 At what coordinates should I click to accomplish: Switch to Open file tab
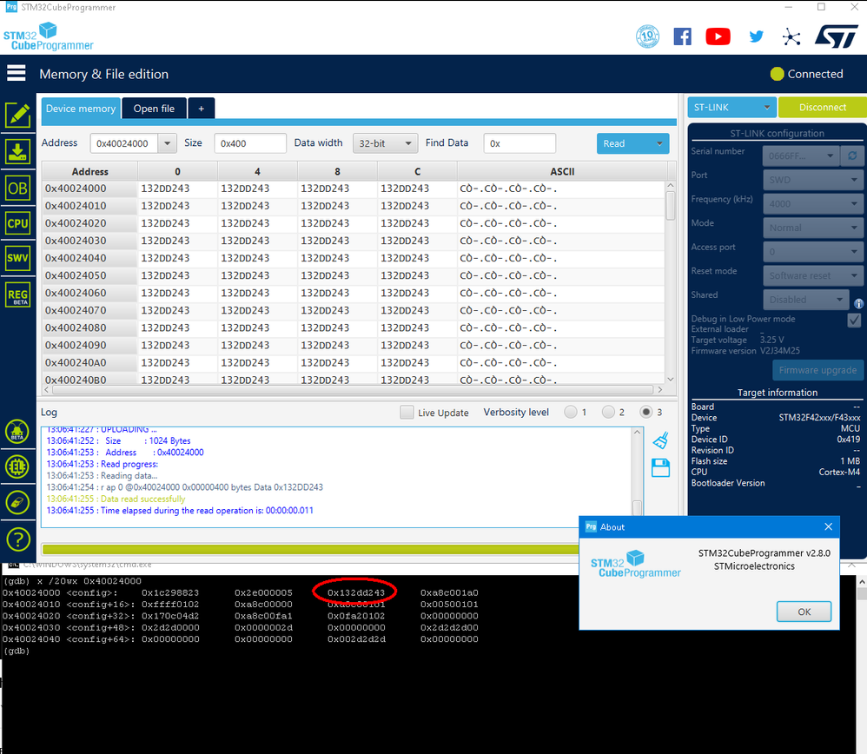[x=154, y=109]
